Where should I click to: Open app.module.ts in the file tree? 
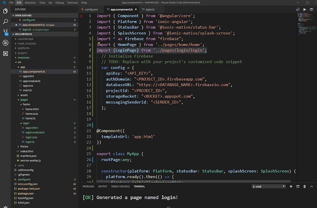pyautogui.click(x=32, y=81)
